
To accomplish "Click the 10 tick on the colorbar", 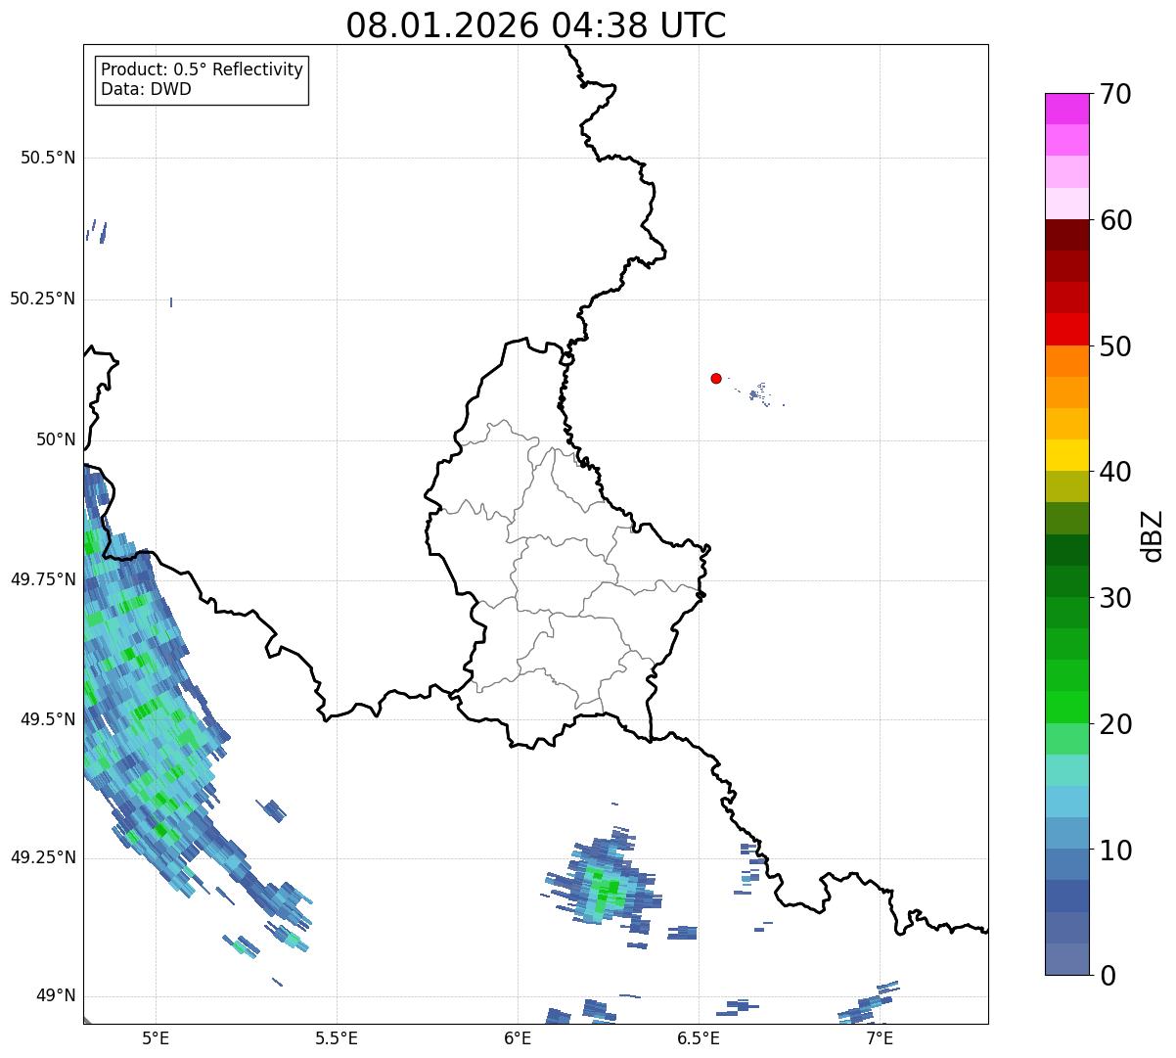I will [1115, 851].
